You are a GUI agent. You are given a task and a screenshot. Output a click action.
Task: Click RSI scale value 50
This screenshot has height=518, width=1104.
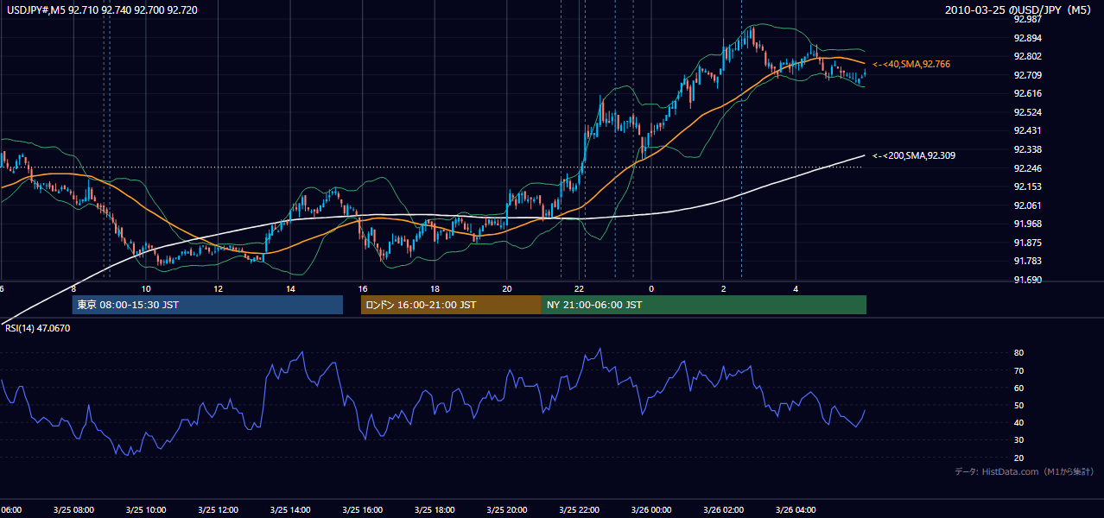click(x=1018, y=405)
